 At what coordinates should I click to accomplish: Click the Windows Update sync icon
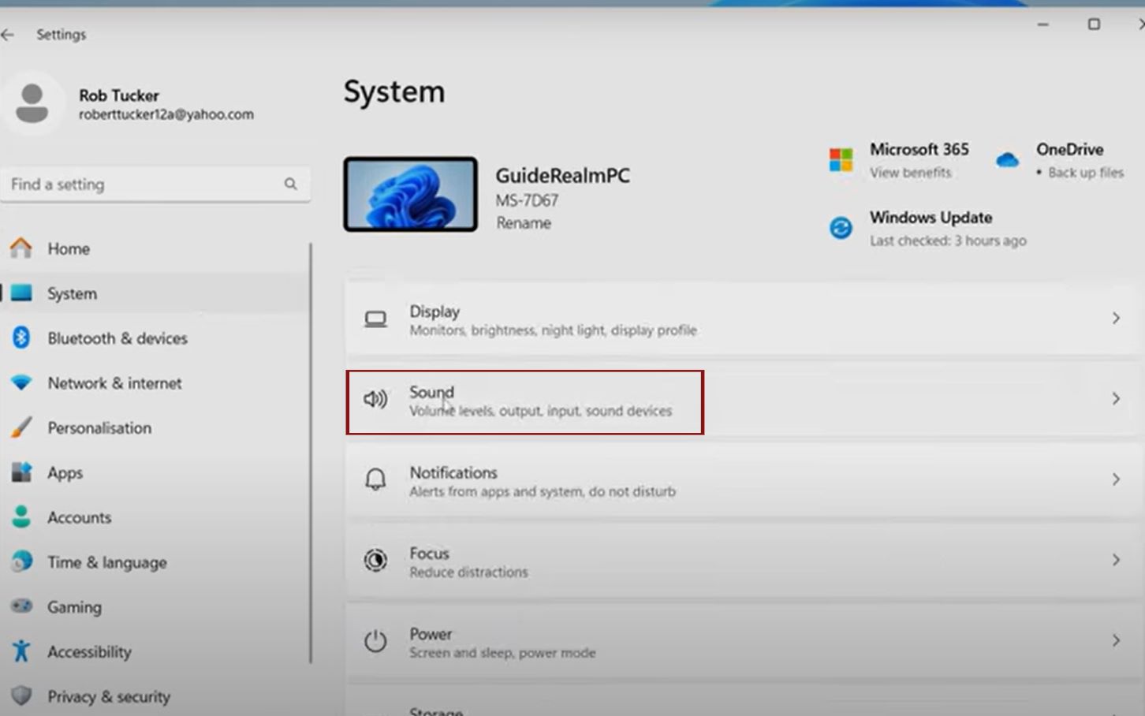point(841,228)
